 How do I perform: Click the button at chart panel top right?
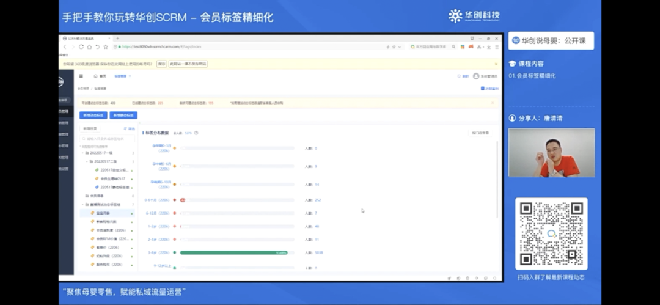pyautogui.click(x=480, y=133)
